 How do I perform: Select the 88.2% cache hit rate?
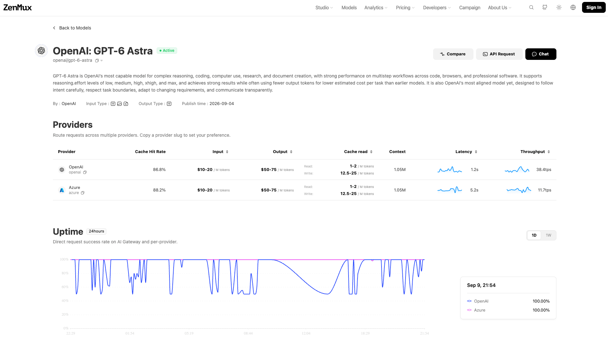(159, 190)
